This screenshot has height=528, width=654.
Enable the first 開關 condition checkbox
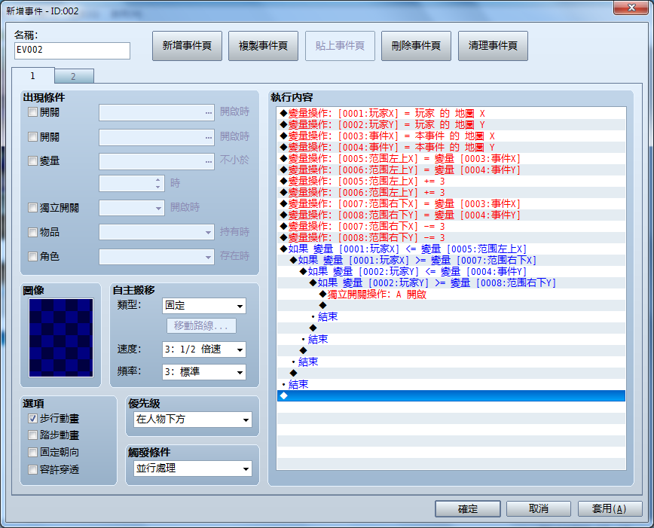(32, 111)
